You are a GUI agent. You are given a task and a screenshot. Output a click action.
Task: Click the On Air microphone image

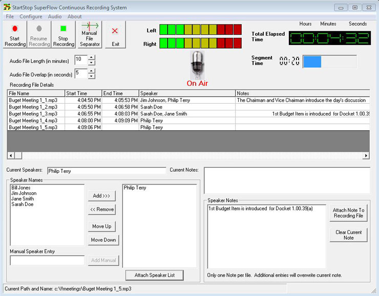coord(197,65)
